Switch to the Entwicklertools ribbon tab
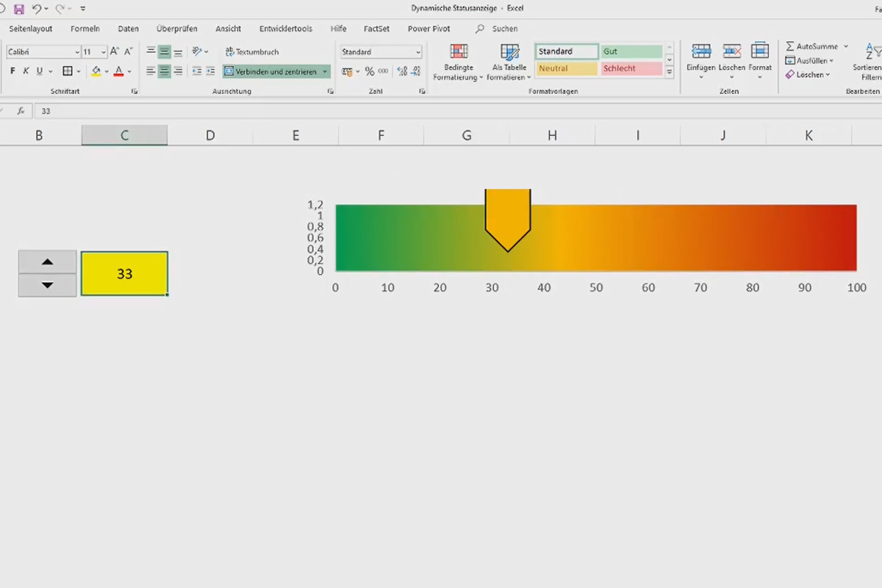 [285, 29]
